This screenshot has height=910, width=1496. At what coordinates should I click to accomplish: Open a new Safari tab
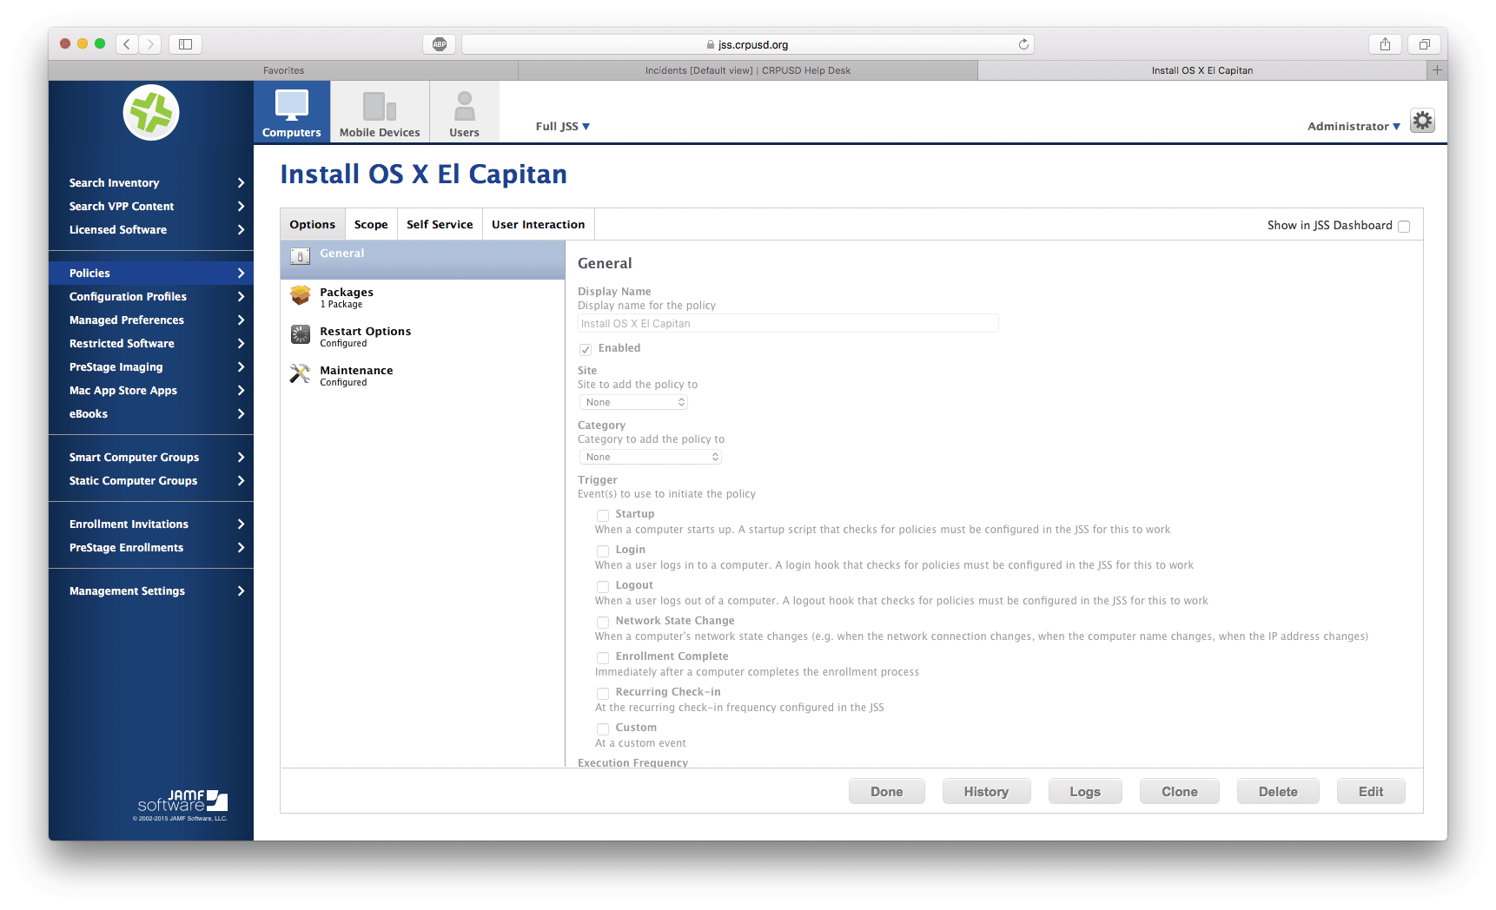[1437, 70]
